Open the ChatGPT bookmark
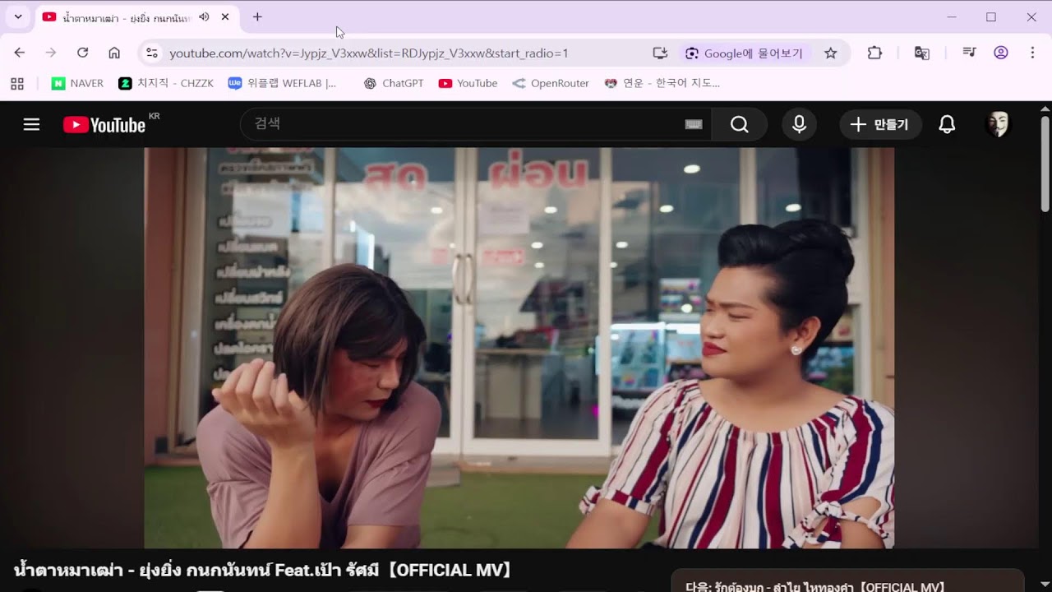 pos(394,83)
